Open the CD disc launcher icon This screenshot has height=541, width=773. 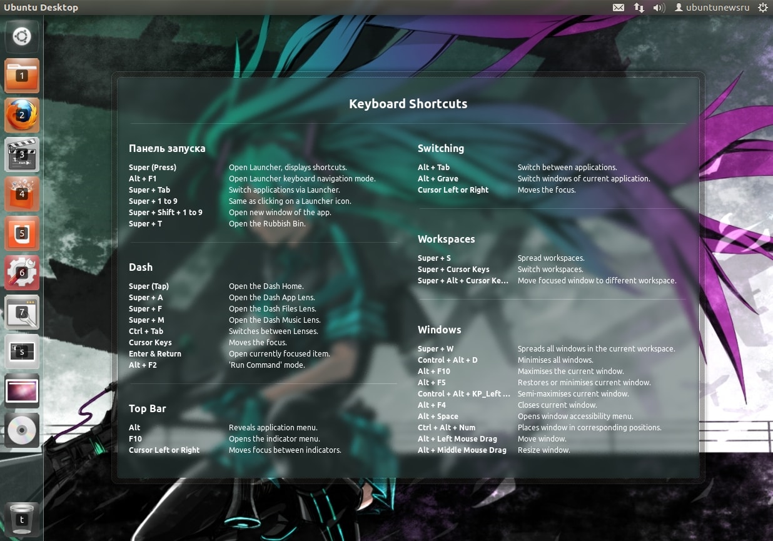pyautogui.click(x=22, y=430)
